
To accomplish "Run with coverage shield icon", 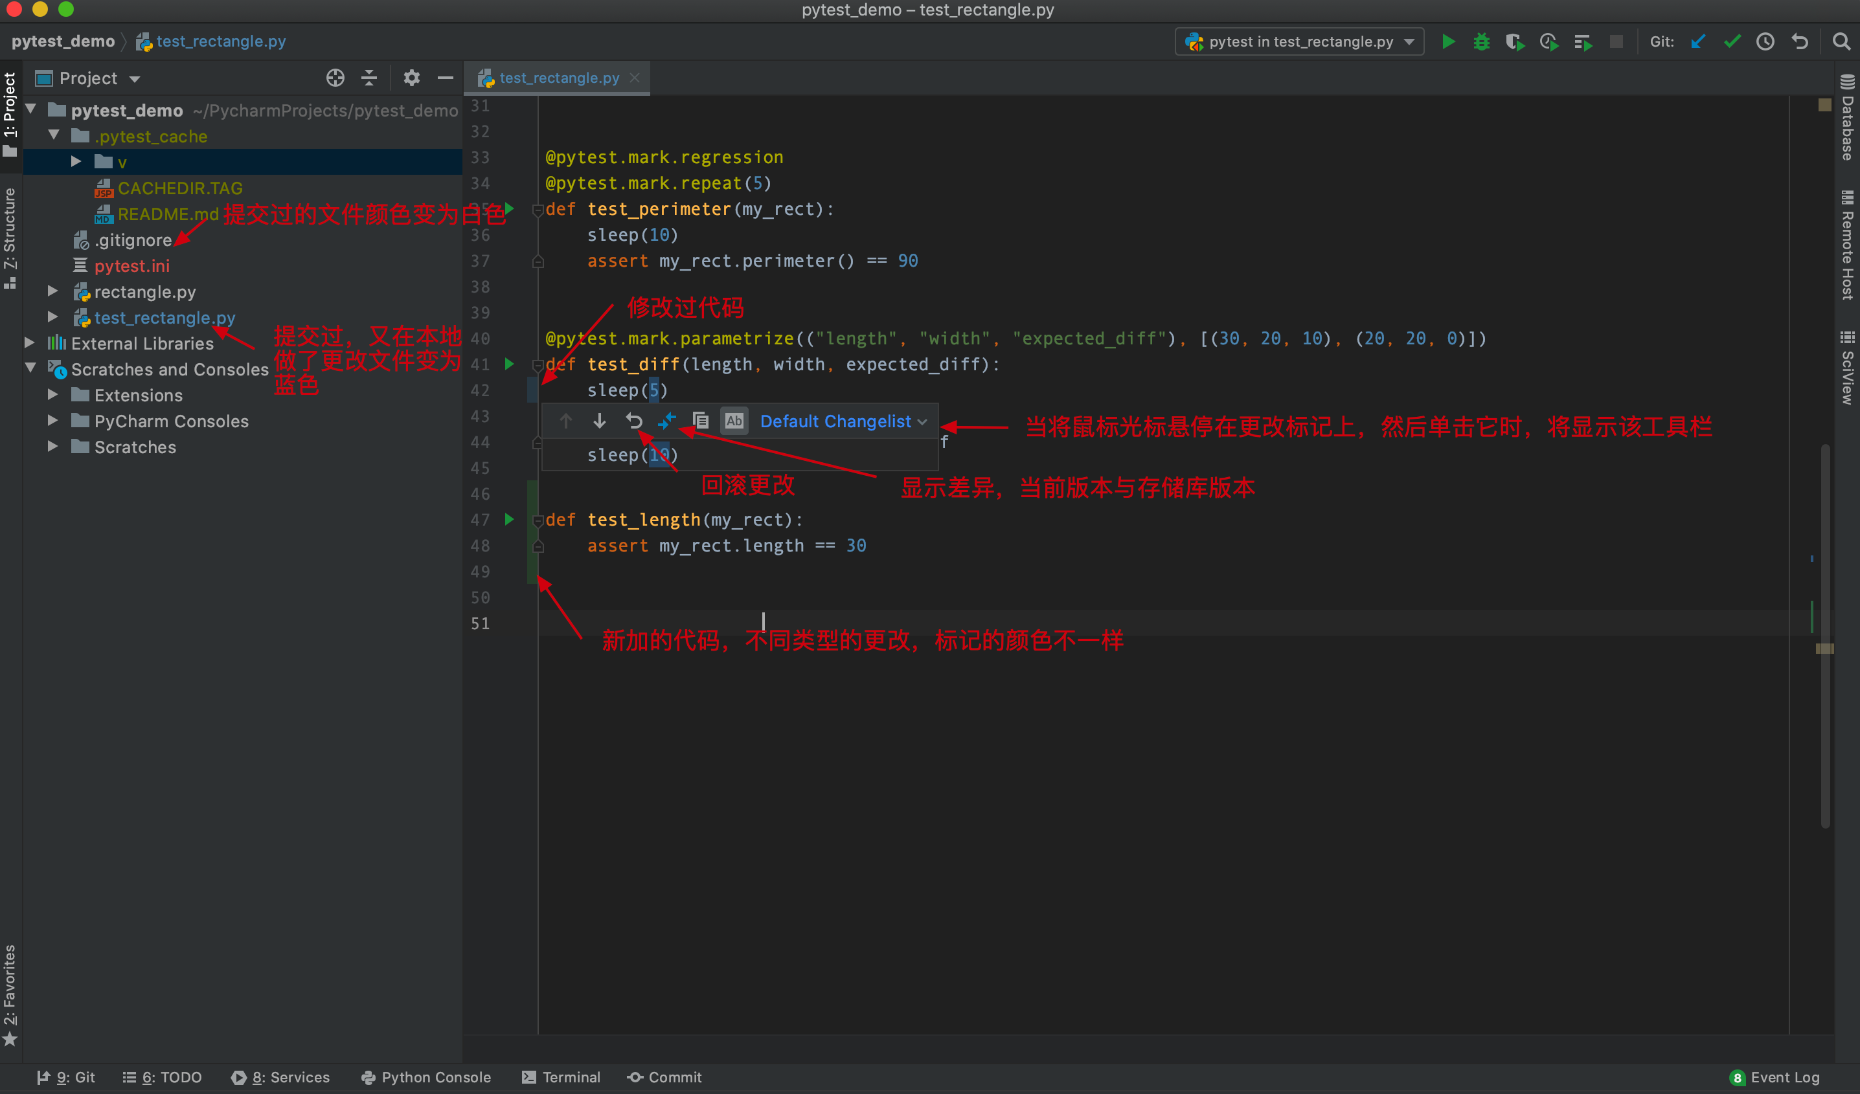I will coord(1515,41).
